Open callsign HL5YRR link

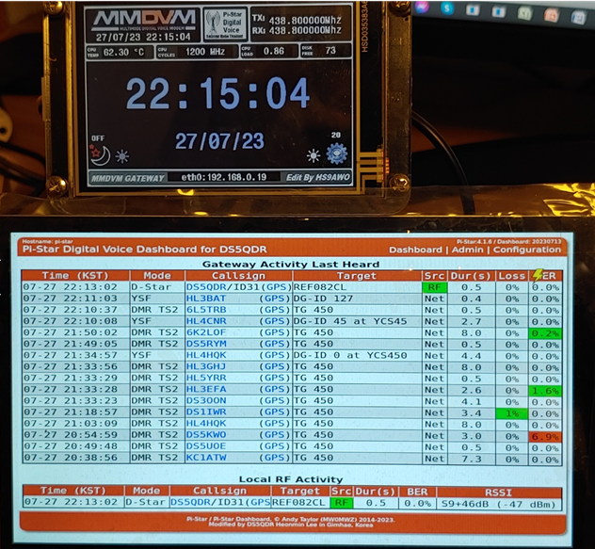[x=206, y=379]
